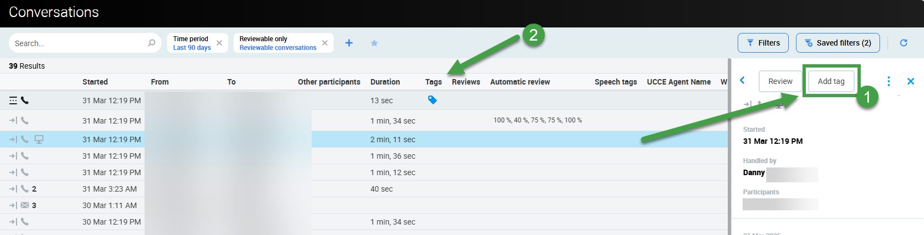Open the three-dot more options menu
924x235 pixels.
pyautogui.click(x=889, y=81)
